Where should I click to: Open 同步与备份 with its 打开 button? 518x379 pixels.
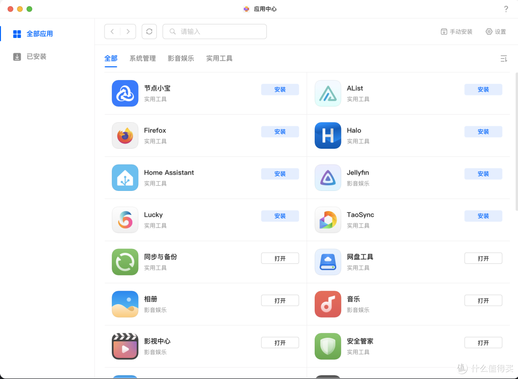pyautogui.click(x=280, y=259)
